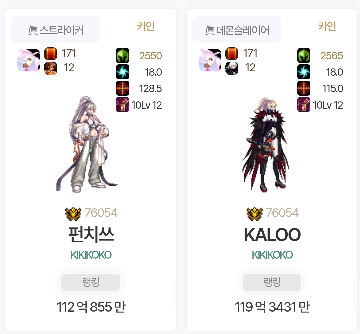
Task: Open the 랭킹 button under KALOO
Action: point(272,282)
